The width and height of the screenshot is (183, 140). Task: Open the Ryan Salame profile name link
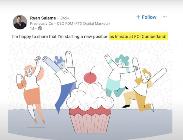[43, 18]
